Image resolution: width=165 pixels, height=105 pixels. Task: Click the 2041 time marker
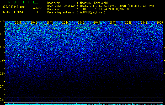pyautogui.click(x=18, y=23)
